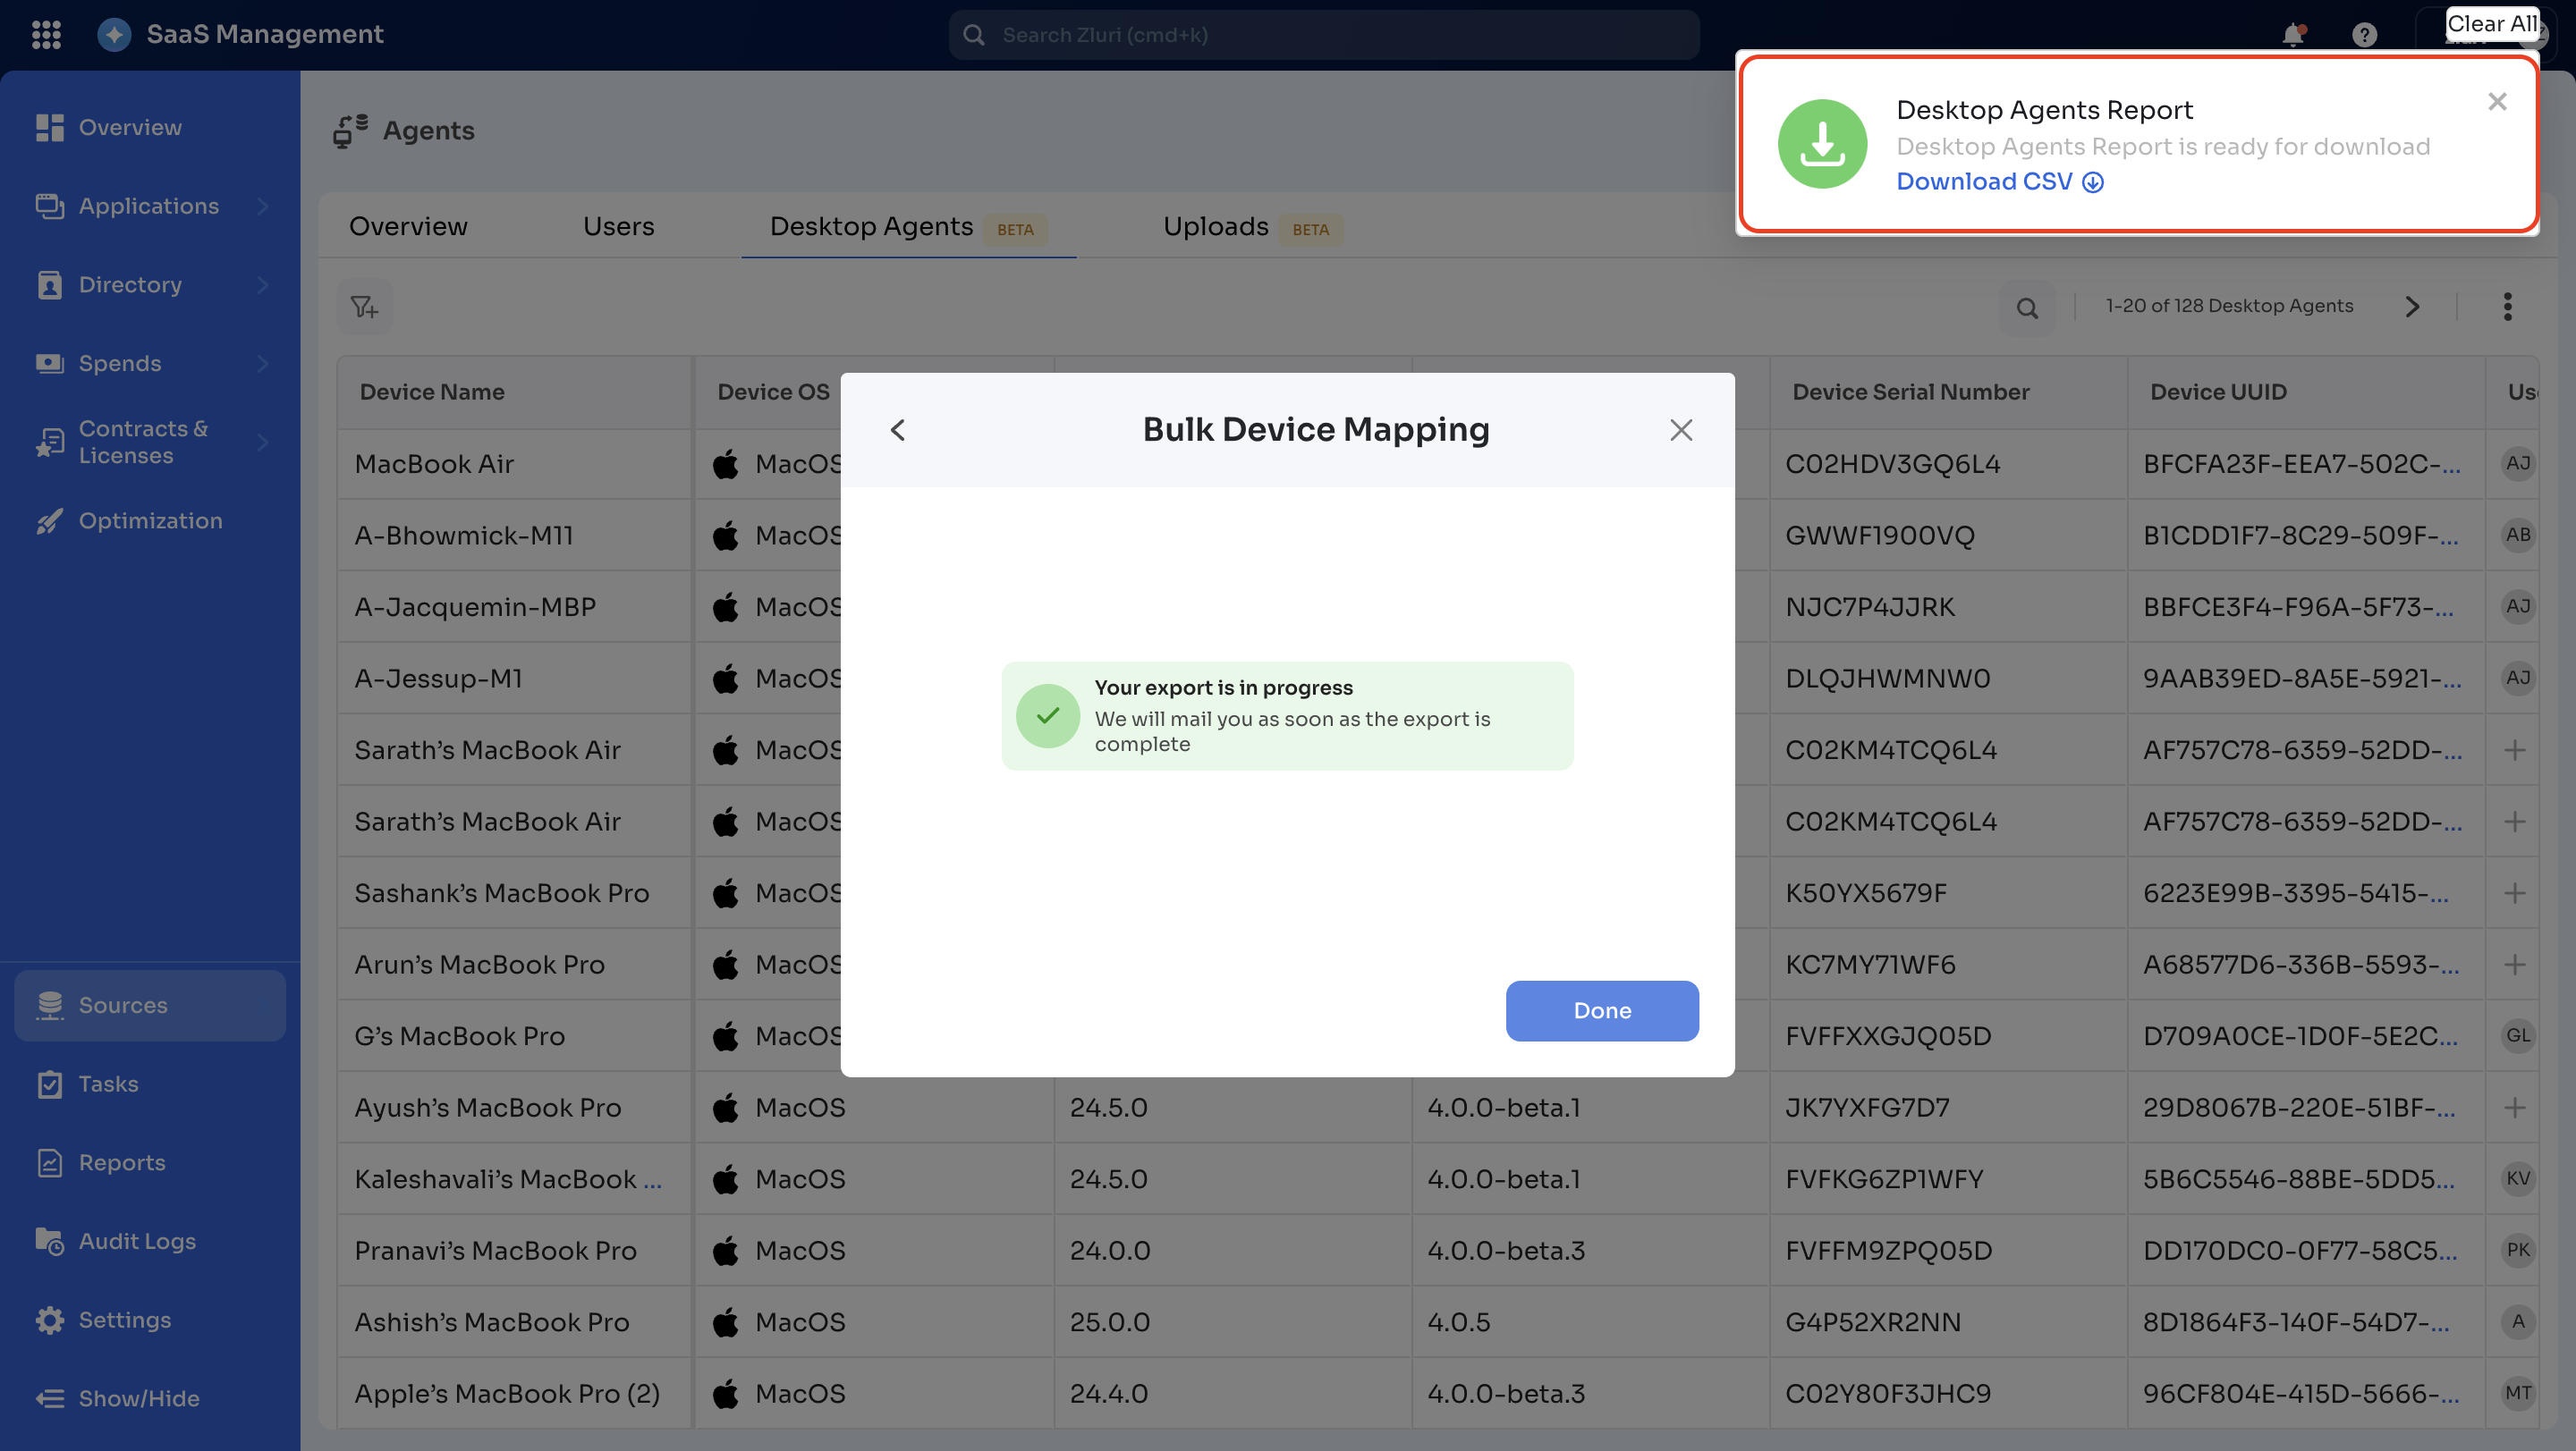Expand the Directory sidebar submenu
Viewport: 2576px width, 1451px height.
[262, 285]
